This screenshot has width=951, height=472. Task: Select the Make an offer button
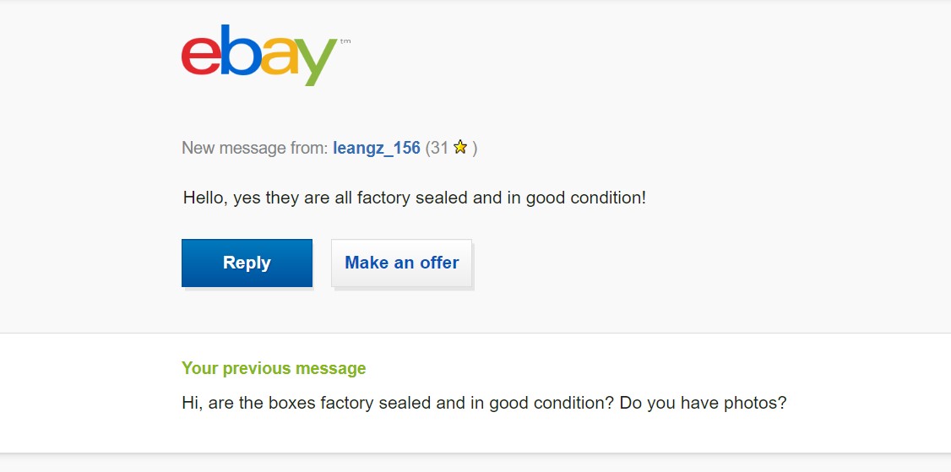(401, 263)
